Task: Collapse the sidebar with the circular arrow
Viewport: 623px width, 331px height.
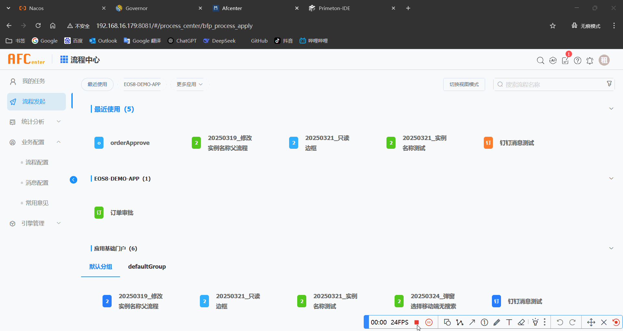Action: 74,180
